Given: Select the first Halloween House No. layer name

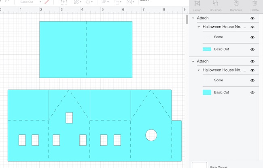Looking at the screenshot, I should coord(224,27).
